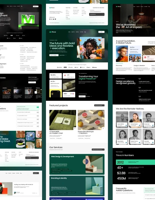Click the green 2012 row in Trivvo in Numbers
Viewport: 155px width, 200px height.
135,162
